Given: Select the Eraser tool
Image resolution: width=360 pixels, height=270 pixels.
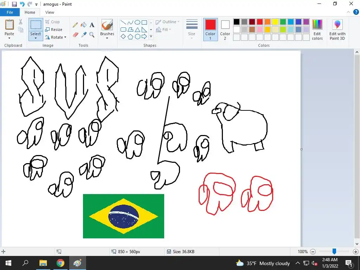Looking at the screenshot, I should [x=76, y=35].
